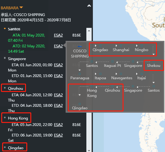Click the Ningbo stop circle in route popup
Image resolution: width=165 pixels, height=152 pixels.
pos(141,46)
